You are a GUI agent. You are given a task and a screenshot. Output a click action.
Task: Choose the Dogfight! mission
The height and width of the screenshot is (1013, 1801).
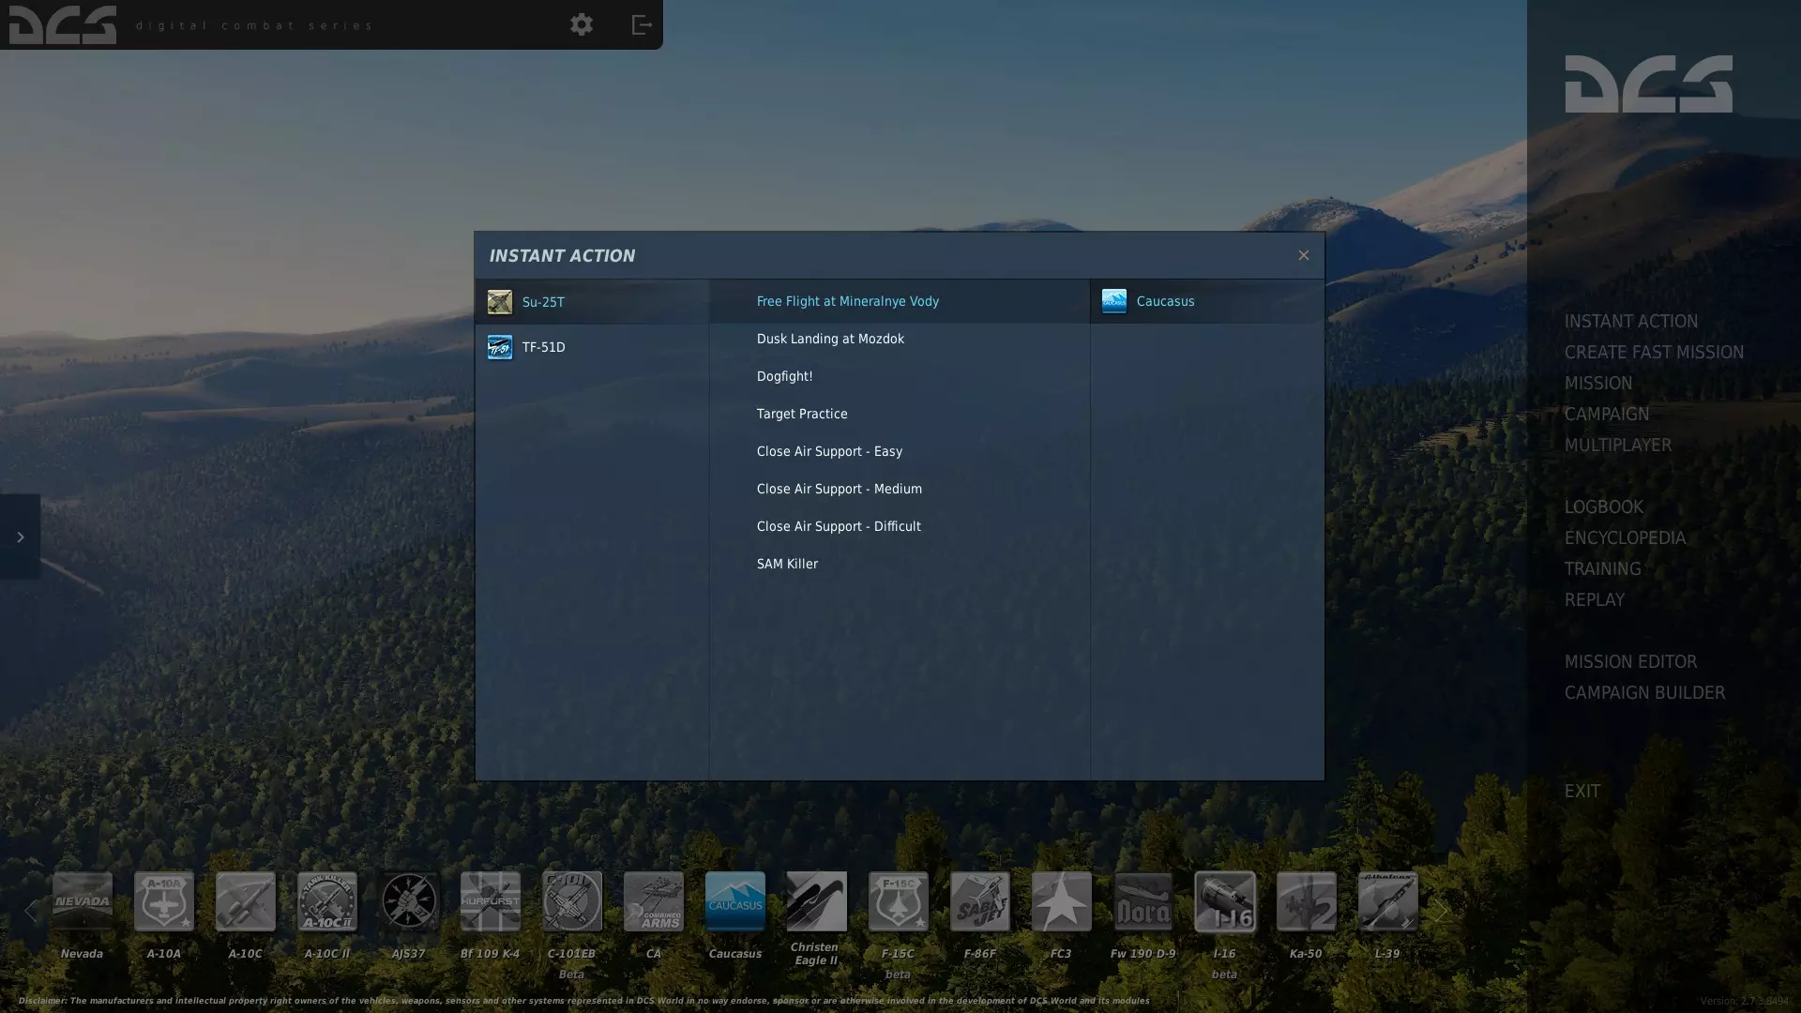pyautogui.click(x=784, y=376)
